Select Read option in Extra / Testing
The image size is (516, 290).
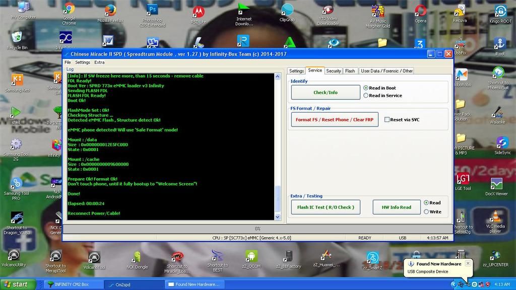click(x=432, y=202)
